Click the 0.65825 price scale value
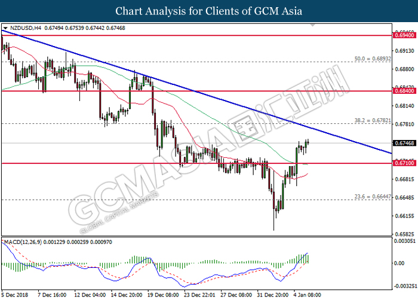 (405, 234)
